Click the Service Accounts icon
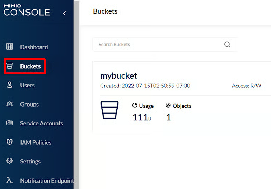 tap(10, 123)
